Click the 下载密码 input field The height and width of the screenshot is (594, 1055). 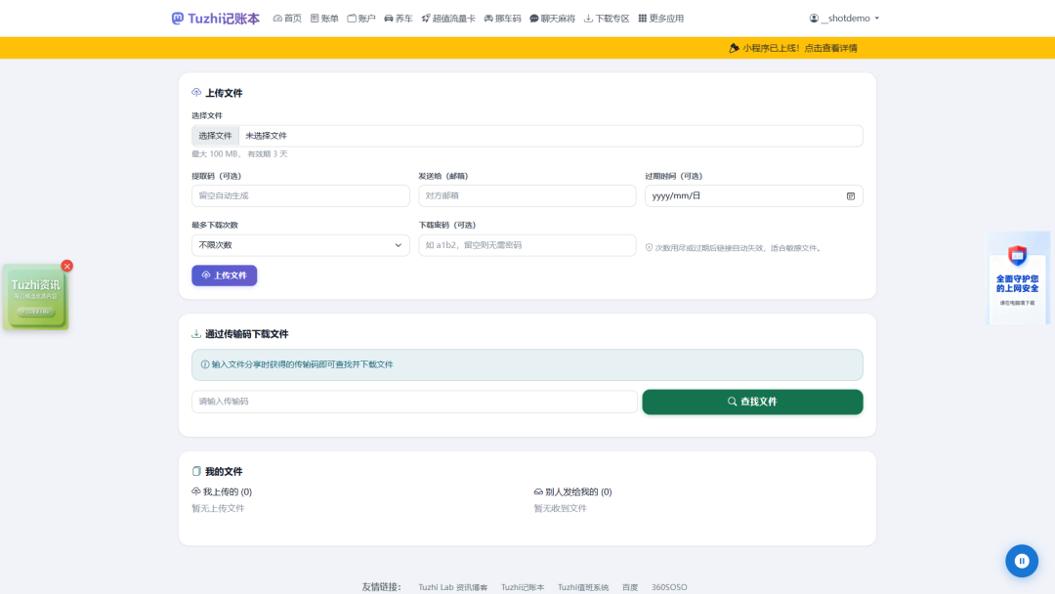(527, 245)
